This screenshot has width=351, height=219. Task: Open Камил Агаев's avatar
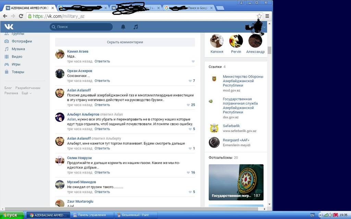(x=60, y=54)
